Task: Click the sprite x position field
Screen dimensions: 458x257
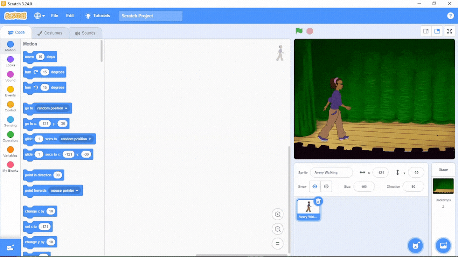Action: [x=380, y=173]
